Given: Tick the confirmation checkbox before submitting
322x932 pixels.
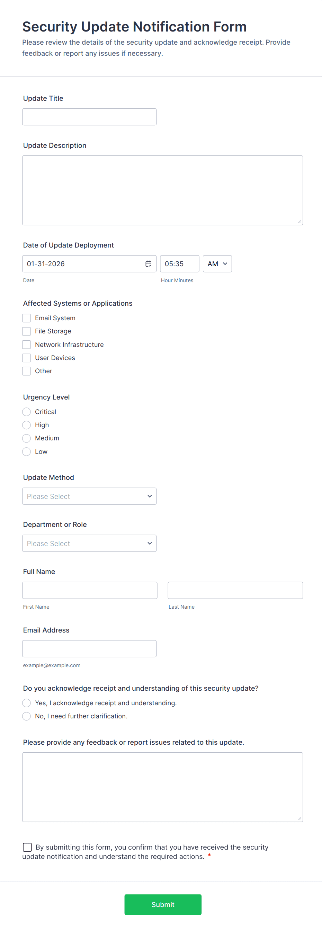Looking at the screenshot, I should [x=27, y=847].
